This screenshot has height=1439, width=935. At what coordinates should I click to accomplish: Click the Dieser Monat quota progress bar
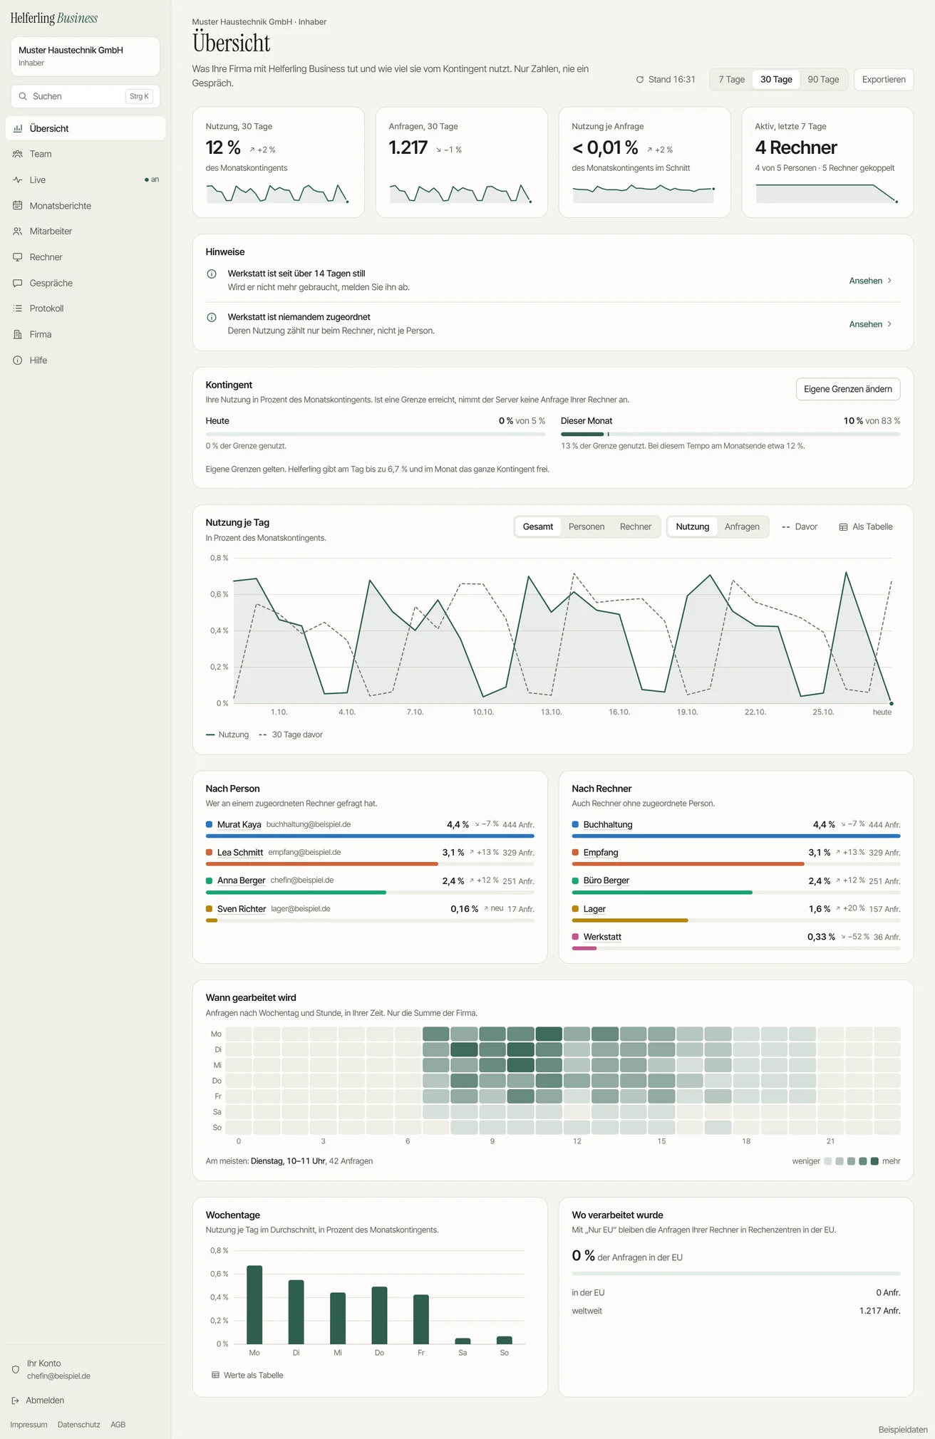coord(730,434)
